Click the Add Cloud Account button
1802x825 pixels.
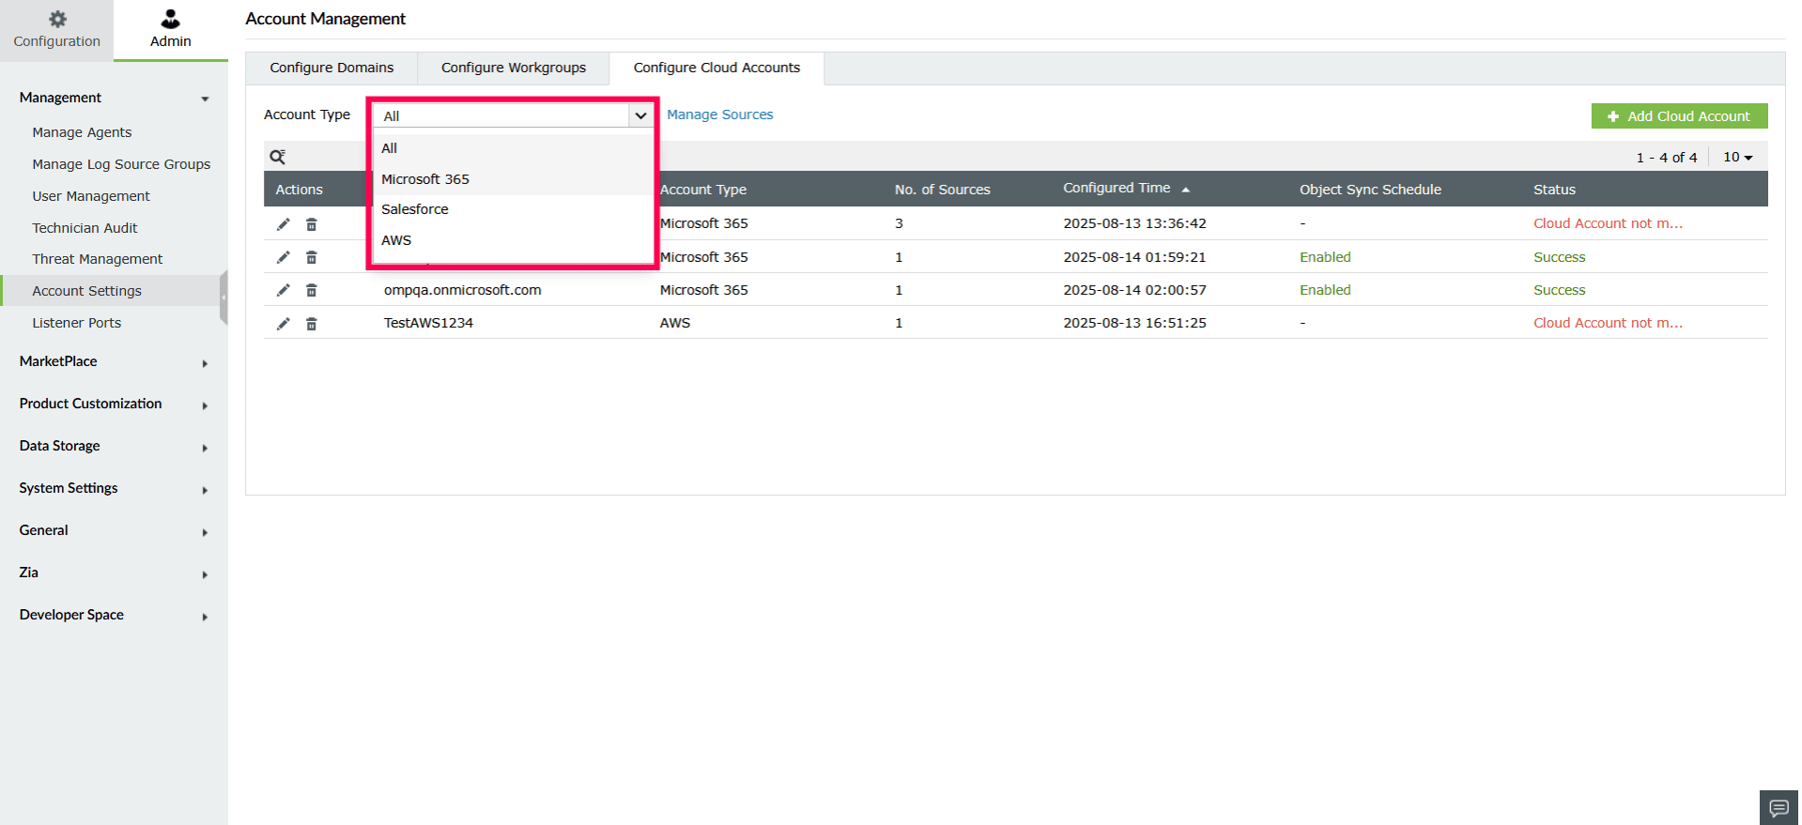pos(1679,116)
